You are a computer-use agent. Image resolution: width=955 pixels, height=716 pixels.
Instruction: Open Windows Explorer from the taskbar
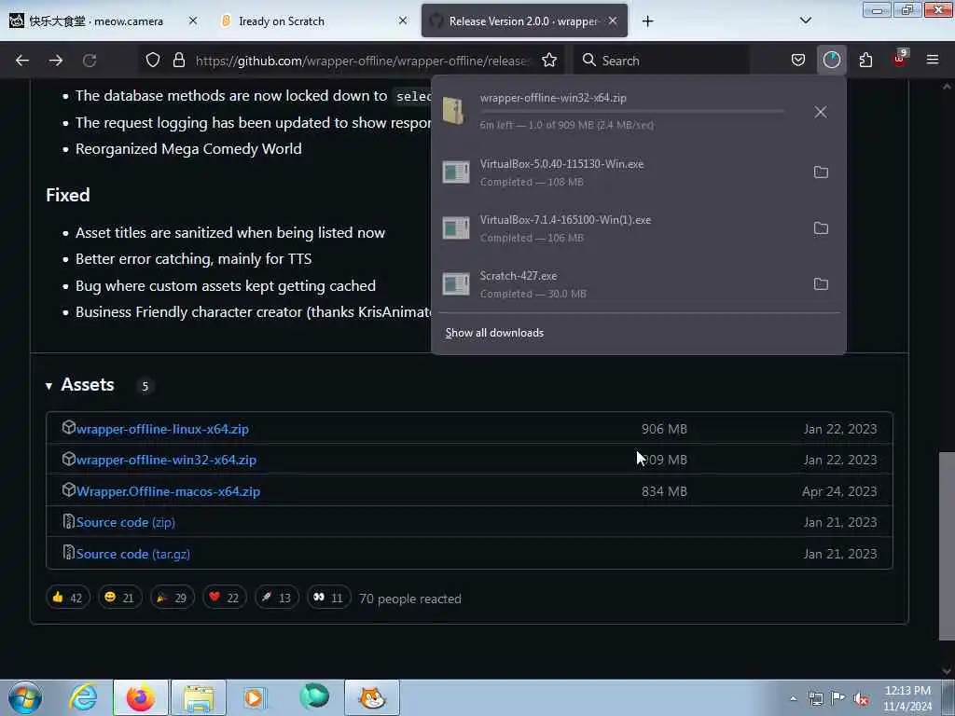[199, 697]
